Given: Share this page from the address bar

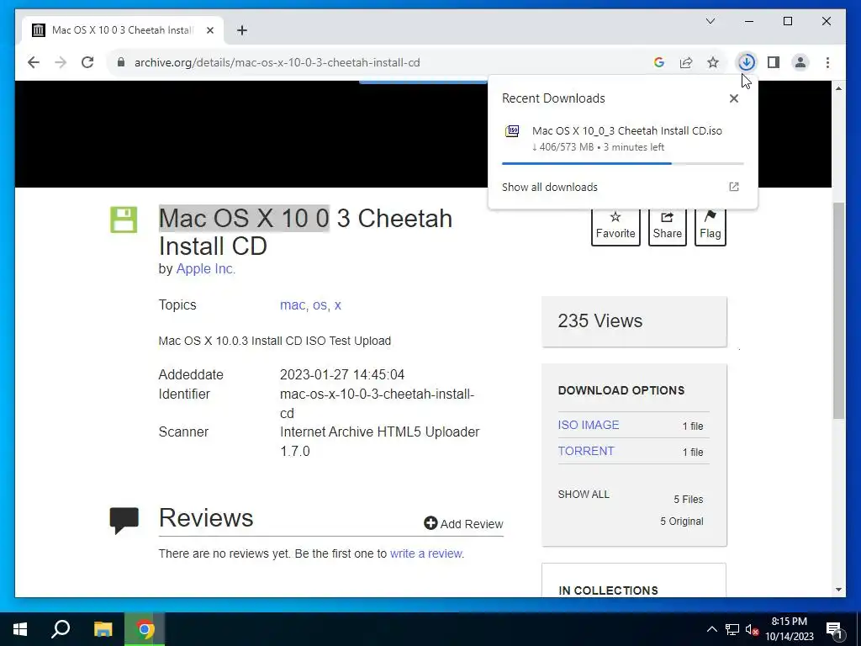Looking at the screenshot, I should 686,62.
